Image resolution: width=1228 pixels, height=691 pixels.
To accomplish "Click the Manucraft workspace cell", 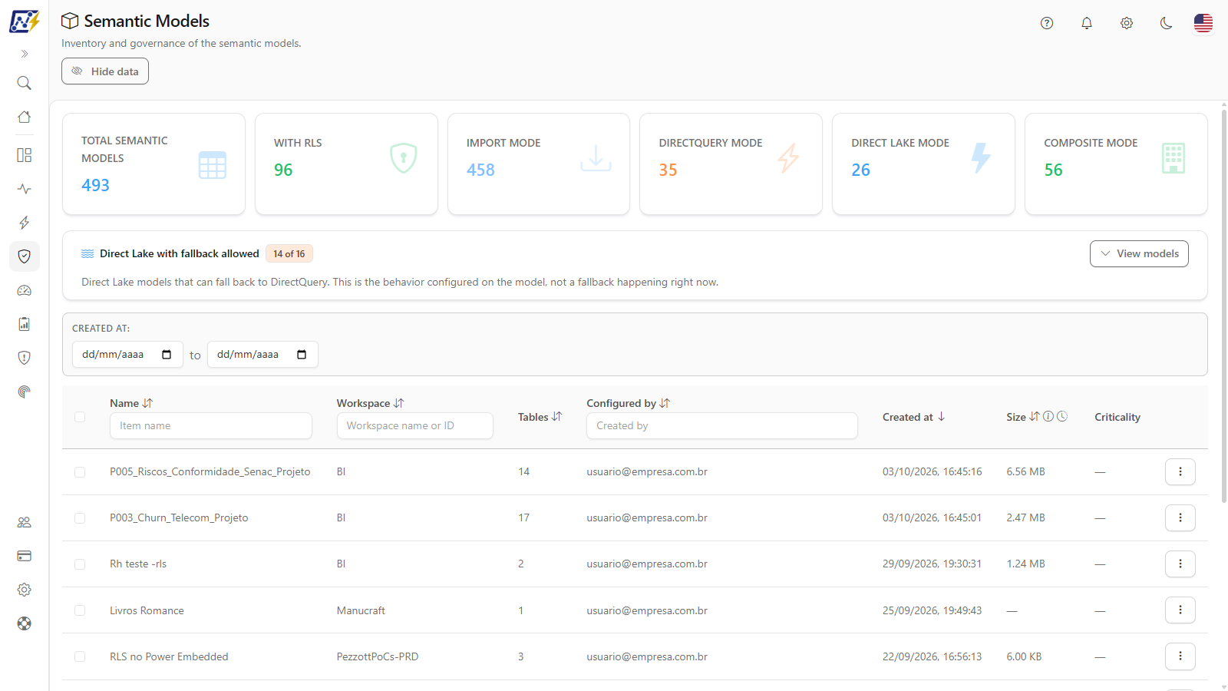I will tap(361, 611).
